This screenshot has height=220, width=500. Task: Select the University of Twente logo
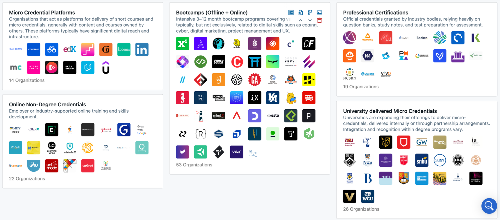pyautogui.click(x=476, y=178)
